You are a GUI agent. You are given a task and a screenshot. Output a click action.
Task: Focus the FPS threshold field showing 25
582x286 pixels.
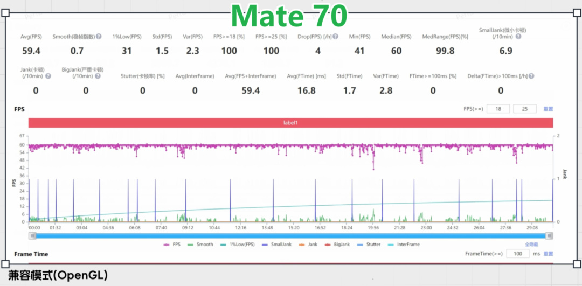525,109
